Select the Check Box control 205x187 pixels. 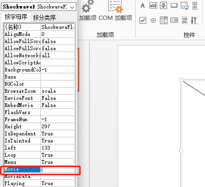pyautogui.click(x=143, y=20)
